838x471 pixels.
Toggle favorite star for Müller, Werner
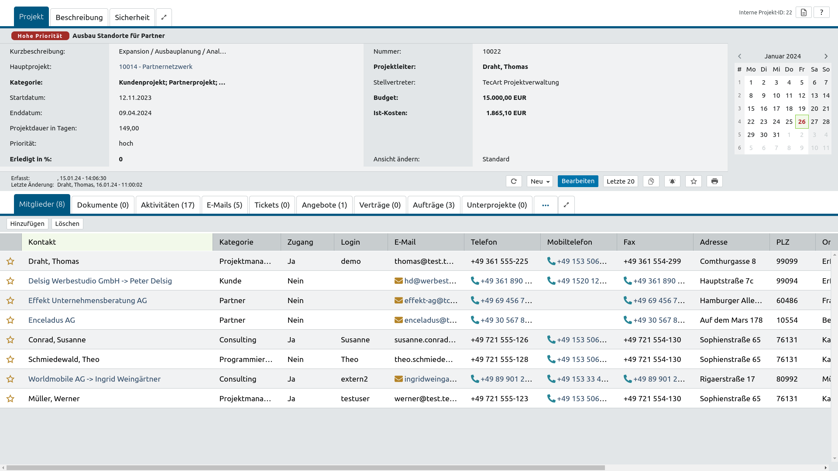(x=10, y=399)
